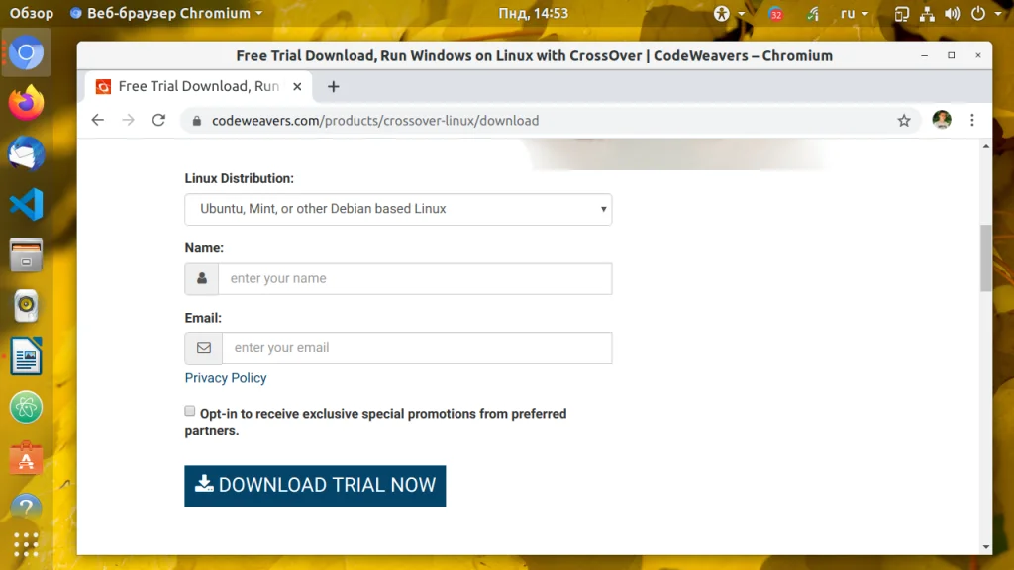Open the Chromium profile avatar
This screenshot has width=1014, height=570.
(x=942, y=120)
